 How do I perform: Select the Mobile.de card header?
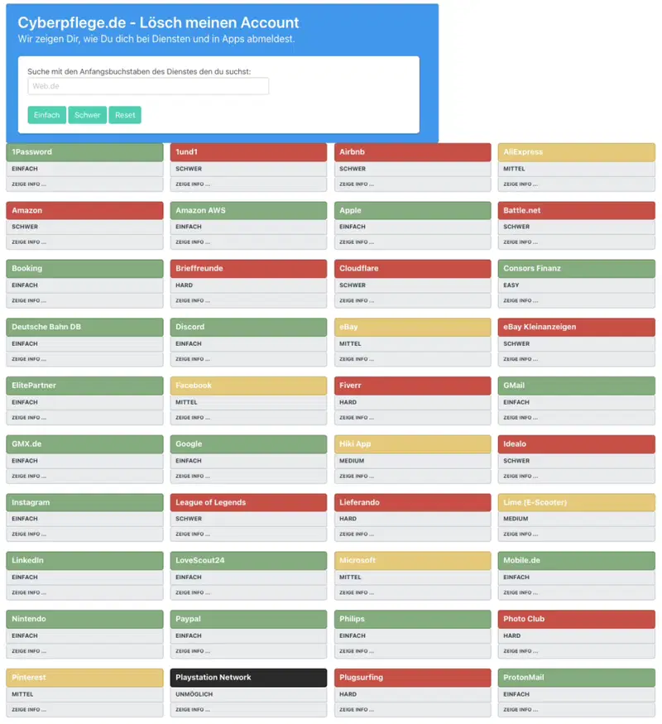(x=576, y=560)
